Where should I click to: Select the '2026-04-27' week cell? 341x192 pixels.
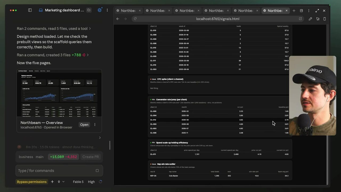[x=184, y=39]
